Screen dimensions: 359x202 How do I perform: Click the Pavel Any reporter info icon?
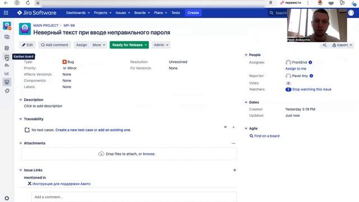click(x=311, y=76)
